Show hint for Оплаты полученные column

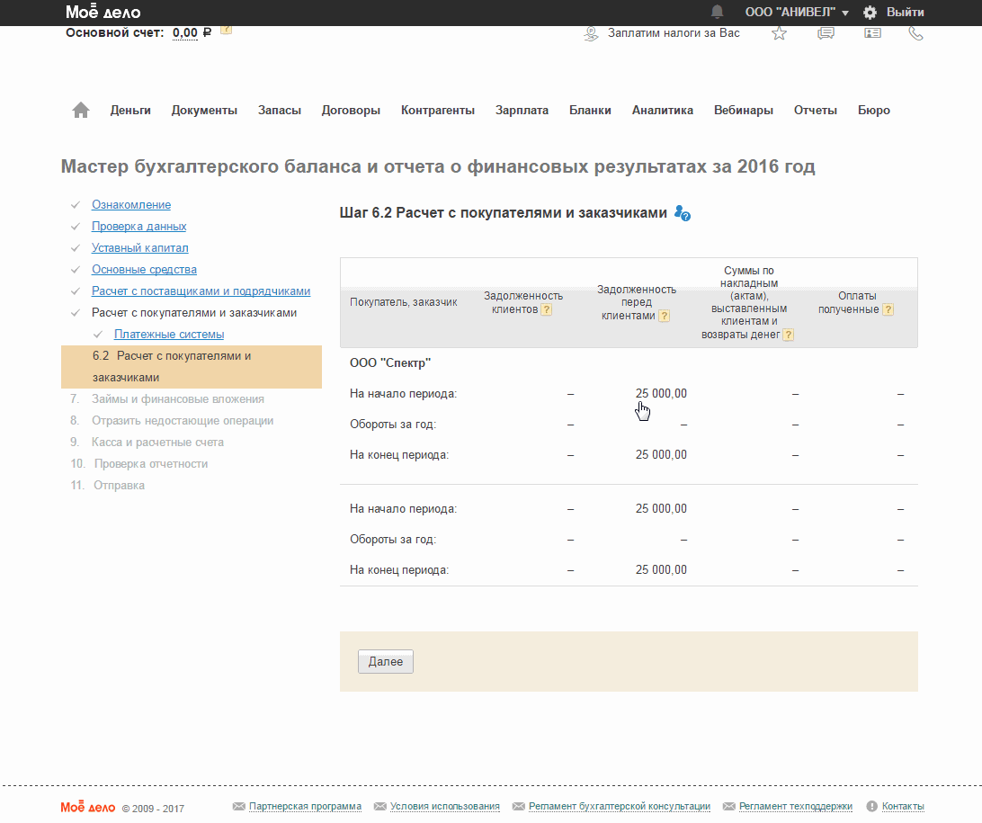click(x=888, y=309)
